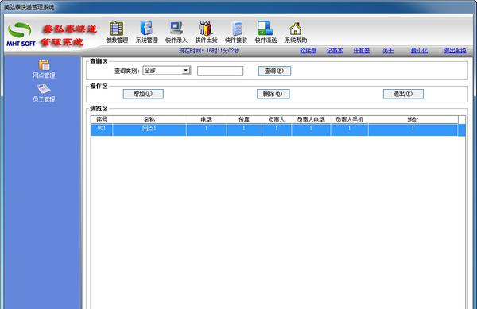
Task: Open 快件录入 computer icon
Action: pyautogui.click(x=176, y=32)
